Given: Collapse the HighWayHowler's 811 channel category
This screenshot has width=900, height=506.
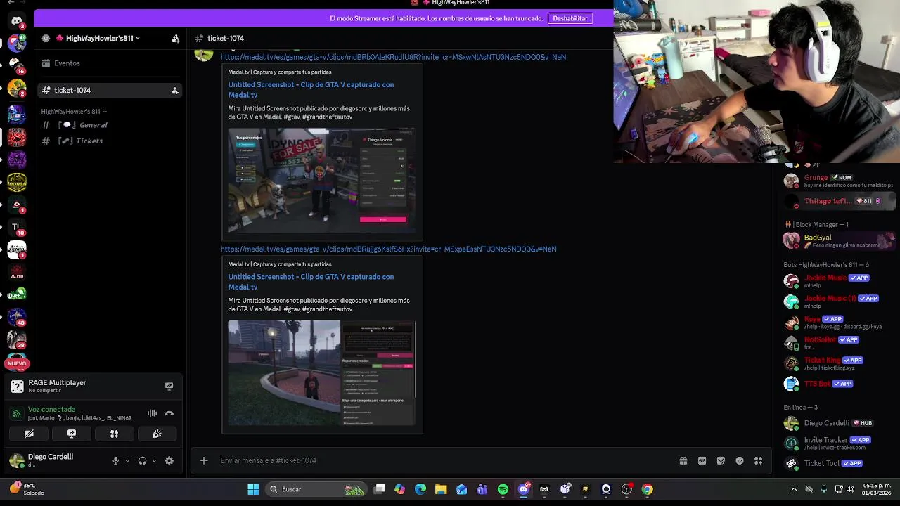Looking at the screenshot, I should [x=74, y=112].
